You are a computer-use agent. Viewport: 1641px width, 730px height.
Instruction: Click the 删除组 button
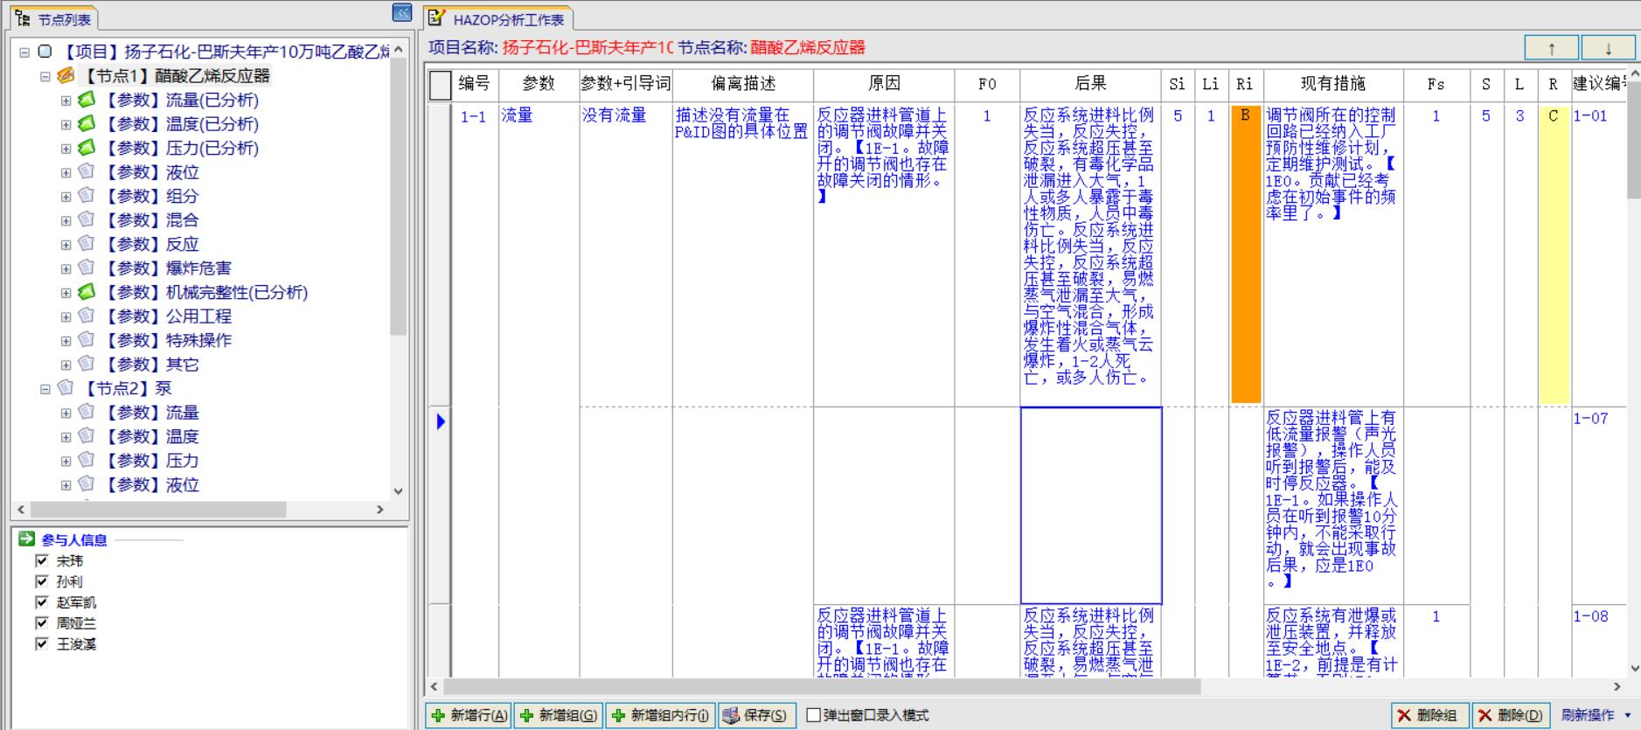click(x=1430, y=715)
